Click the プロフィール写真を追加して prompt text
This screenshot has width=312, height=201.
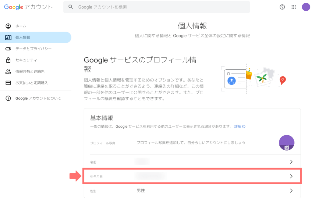(191, 143)
